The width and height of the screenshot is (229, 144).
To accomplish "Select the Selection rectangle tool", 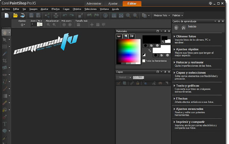I will point(5,46).
